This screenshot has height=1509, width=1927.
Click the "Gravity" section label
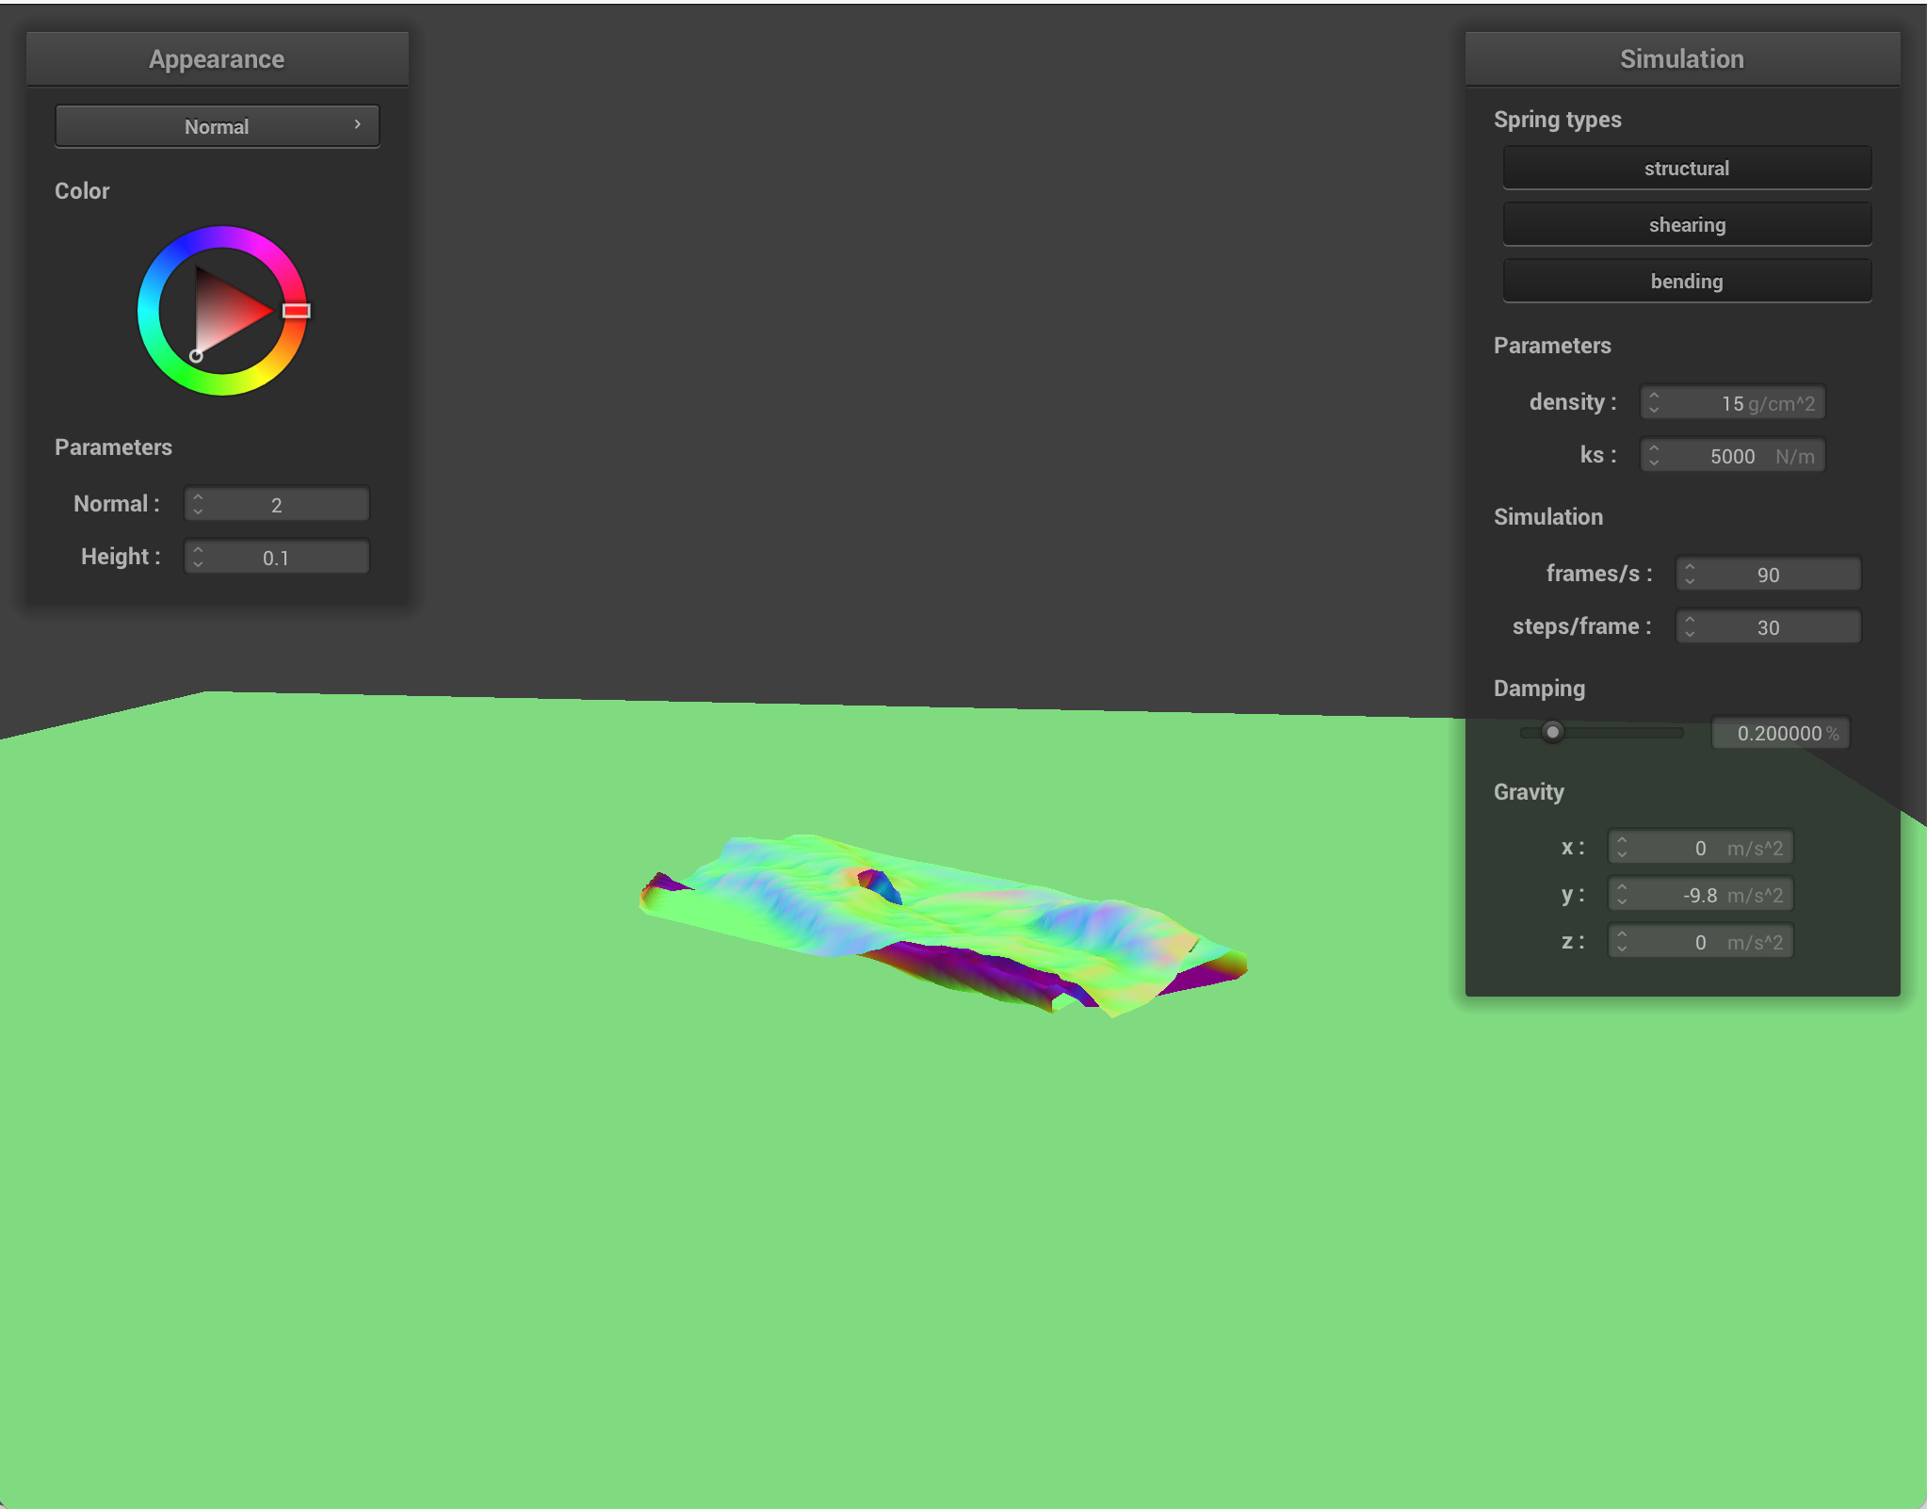(x=1529, y=792)
